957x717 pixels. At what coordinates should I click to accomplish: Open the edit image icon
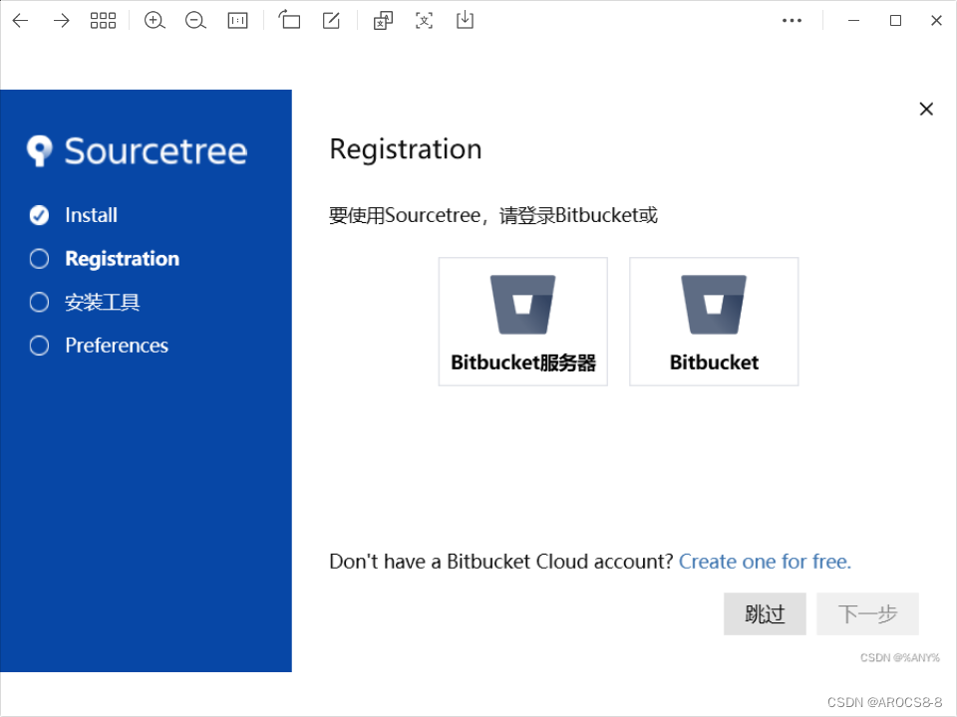(x=330, y=20)
